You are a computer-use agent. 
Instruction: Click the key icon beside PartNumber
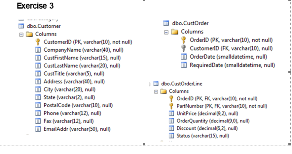[x=171, y=106]
